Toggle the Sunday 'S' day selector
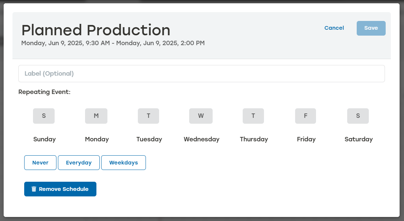Screen dimensions: 404x221 click(x=44, y=116)
